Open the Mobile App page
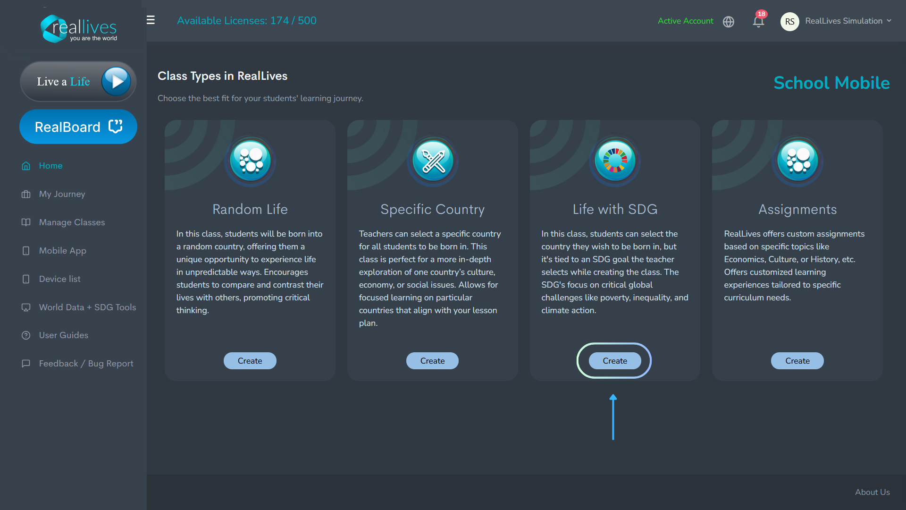The height and width of the screenshot is (510, 906). [x=63, y=251]
